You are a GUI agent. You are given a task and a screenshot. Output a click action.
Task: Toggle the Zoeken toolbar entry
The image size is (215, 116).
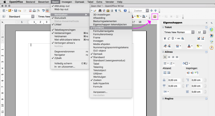(111, 80)
